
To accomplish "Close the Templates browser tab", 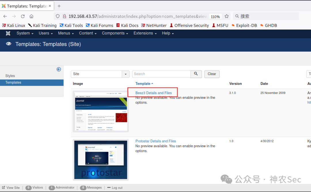I will (50, 6).
